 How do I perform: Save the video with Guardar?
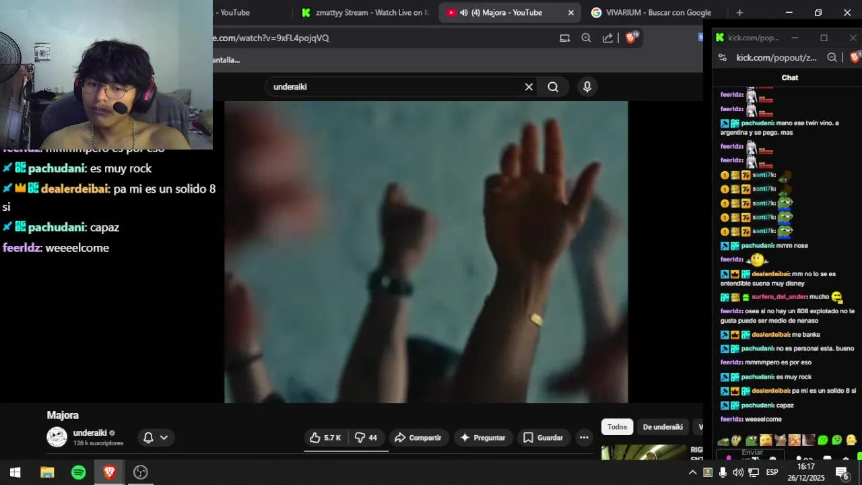pyautogui.click(x=543, y=438)
